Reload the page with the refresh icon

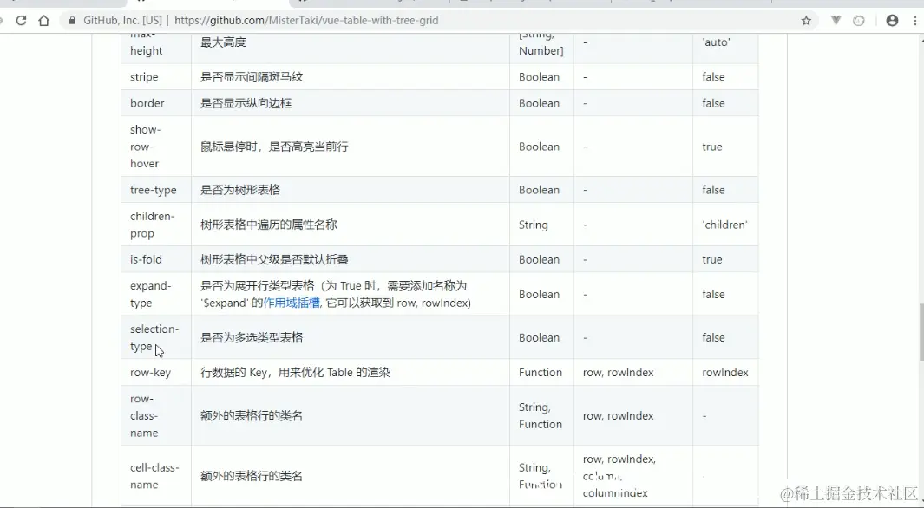tap(21, 21)
